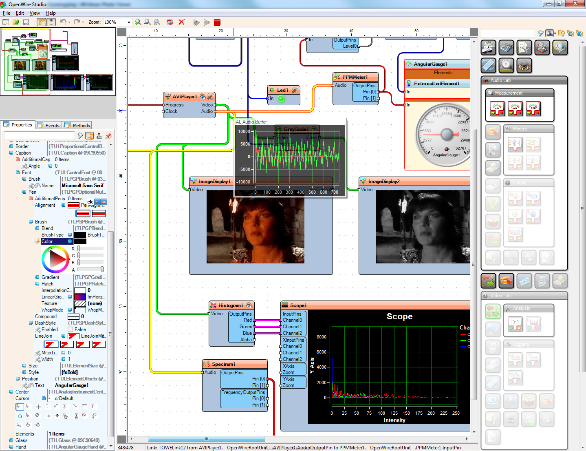
Task: Click the Zoom In magnifier icon
Action: [138, 22]
